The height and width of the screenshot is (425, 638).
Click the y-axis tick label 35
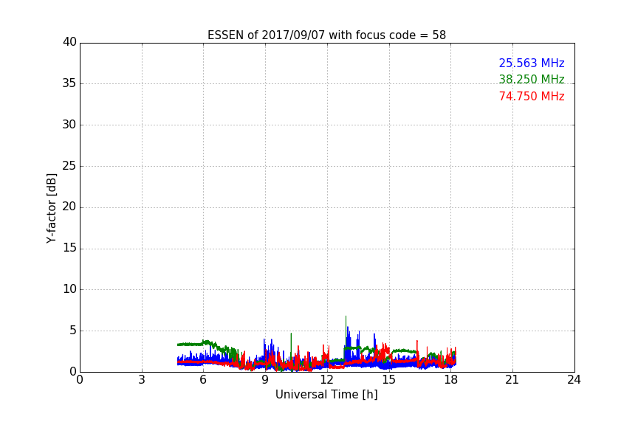(x=69, y=83)
